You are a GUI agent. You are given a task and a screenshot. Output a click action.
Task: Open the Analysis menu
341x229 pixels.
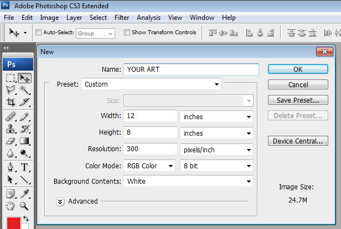click(148, 18)
